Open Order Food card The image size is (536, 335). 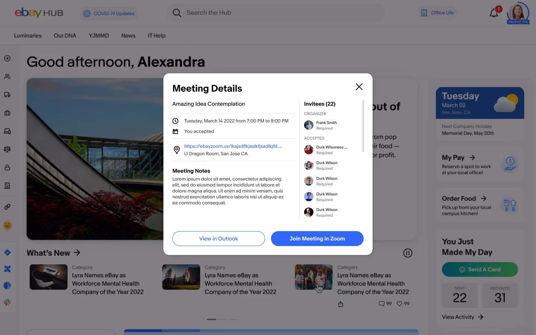tap(480, 205)
